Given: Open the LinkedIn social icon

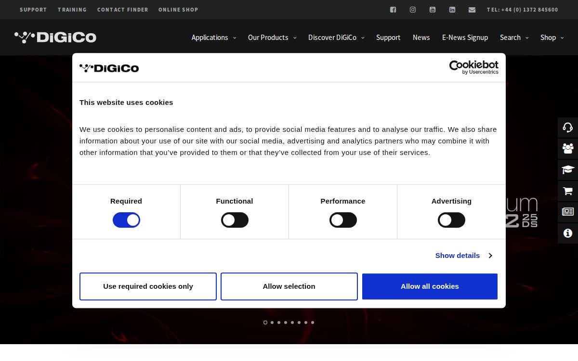Looking at the screenshot, I should click(x=452, y=10).
